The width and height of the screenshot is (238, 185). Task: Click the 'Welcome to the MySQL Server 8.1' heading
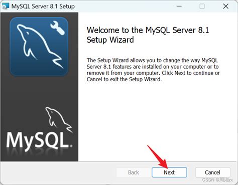[148, 35]
